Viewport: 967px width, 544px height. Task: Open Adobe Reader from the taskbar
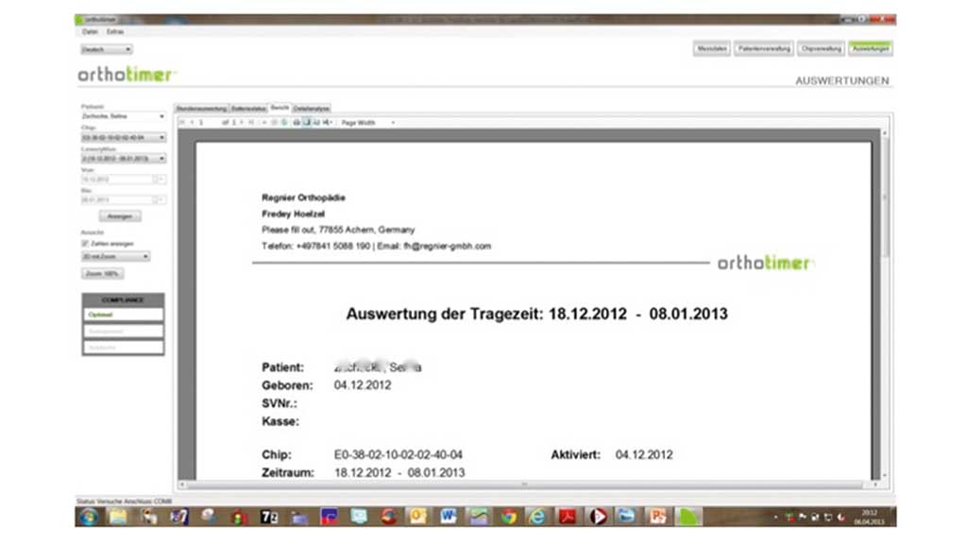[x=568, y=517]
